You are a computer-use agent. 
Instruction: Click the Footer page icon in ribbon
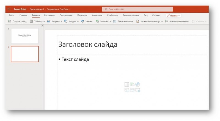pos(138,21)
